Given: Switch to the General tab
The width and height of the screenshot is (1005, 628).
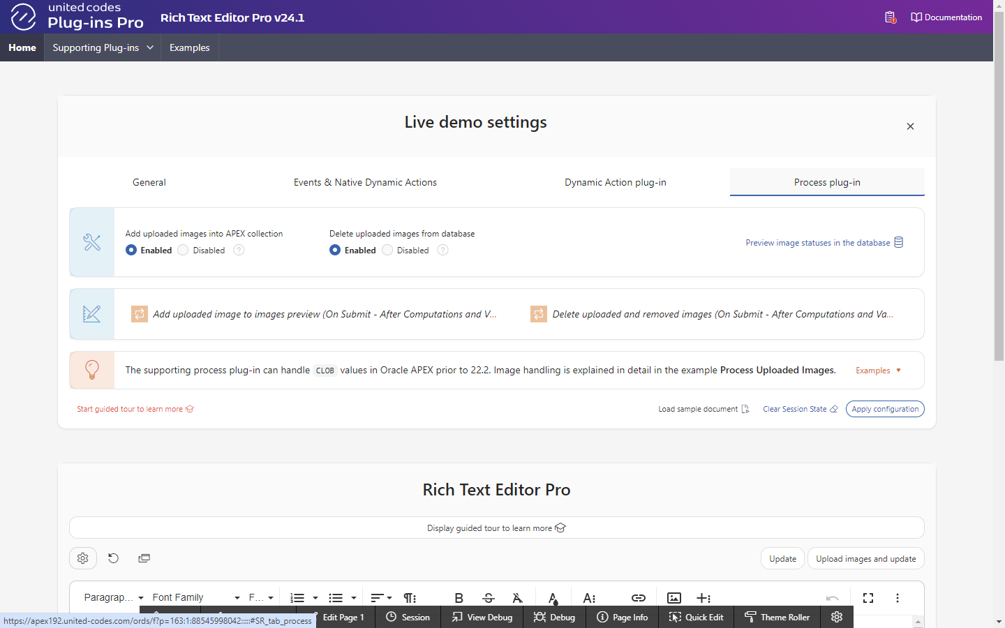Looking at the screenshot, I should [x=149, y=182].
